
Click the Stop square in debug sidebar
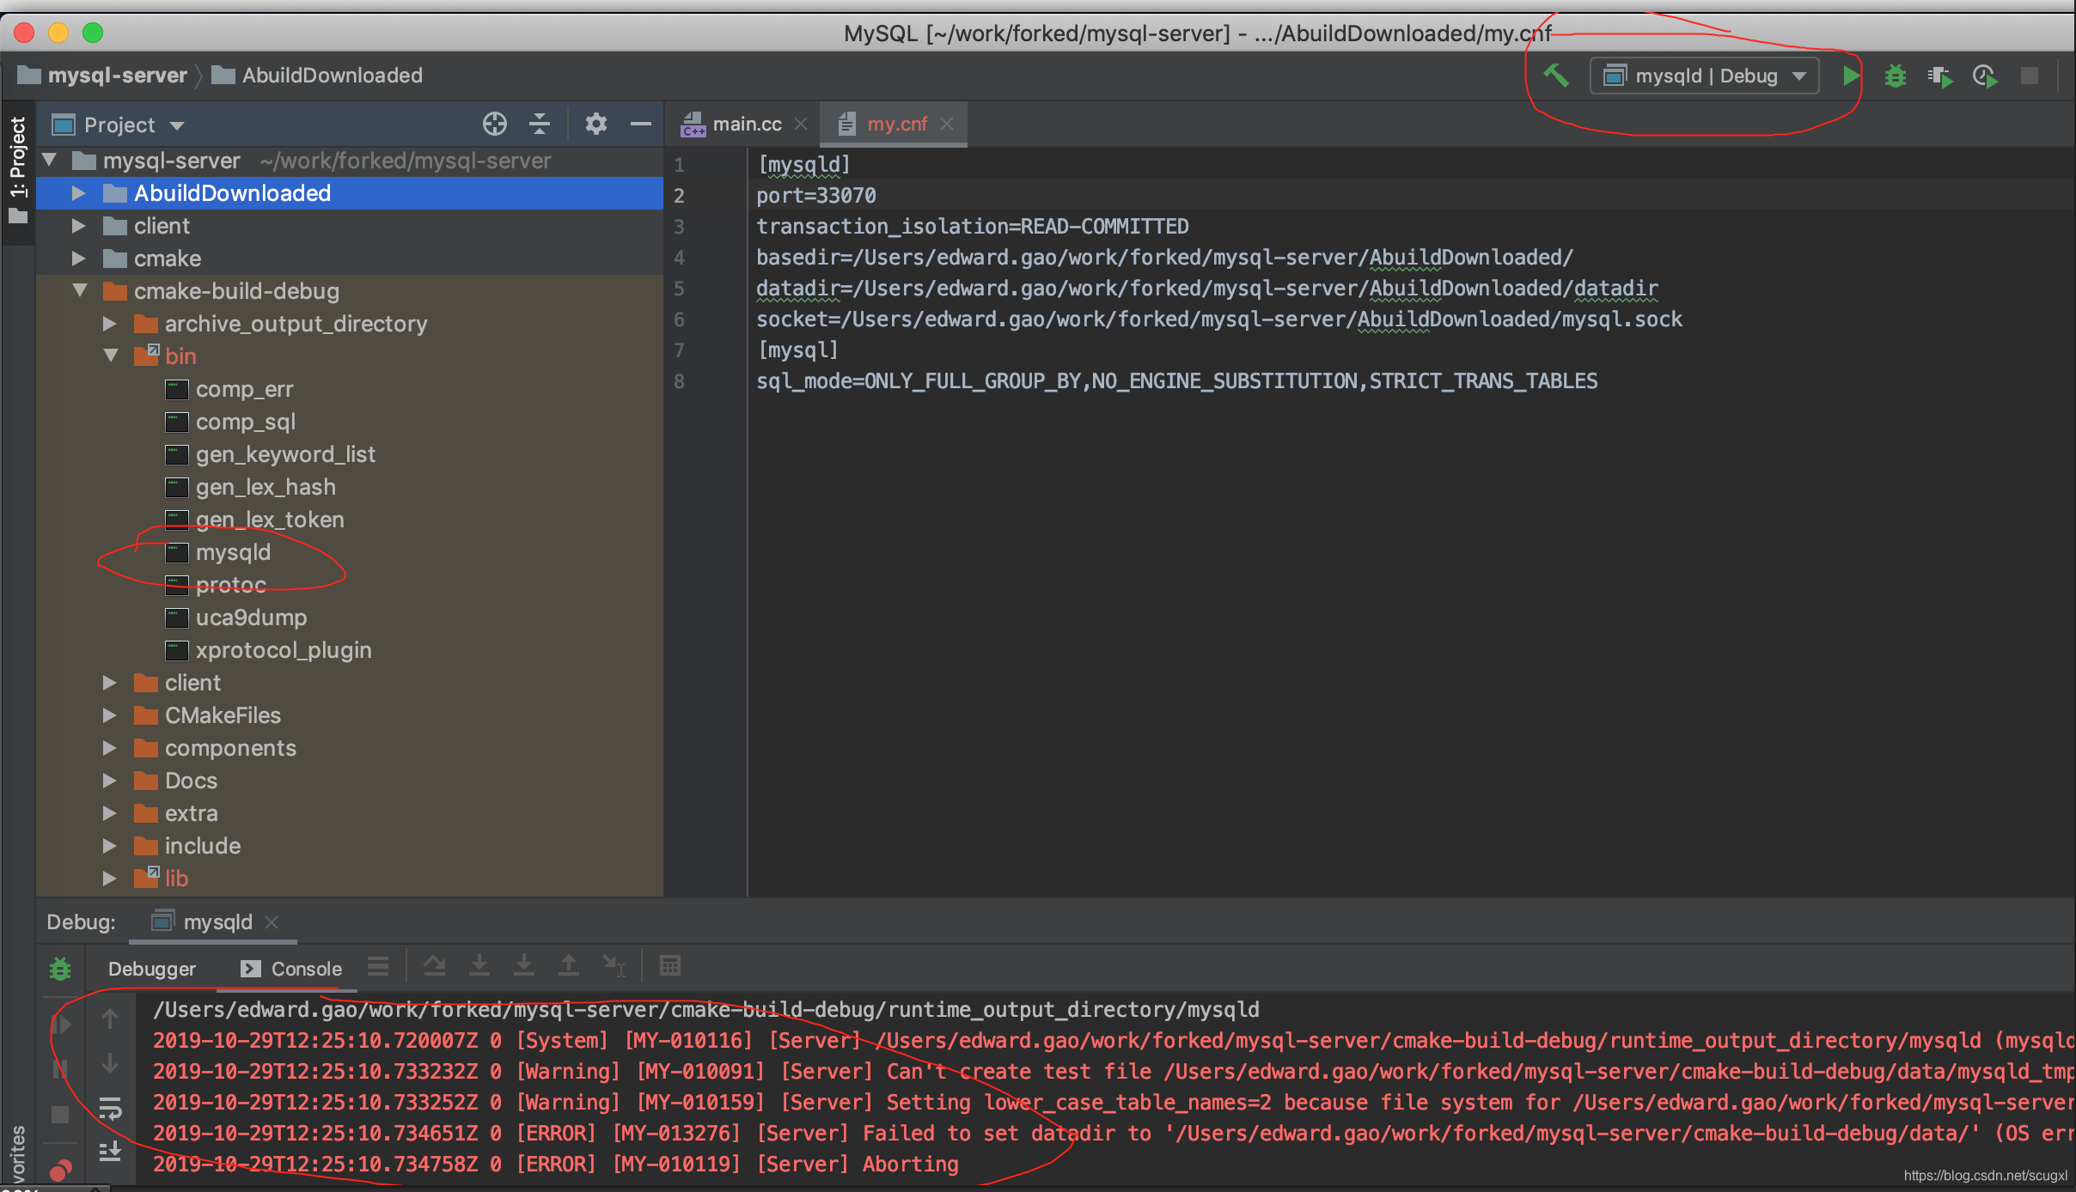pos(60,1115)
